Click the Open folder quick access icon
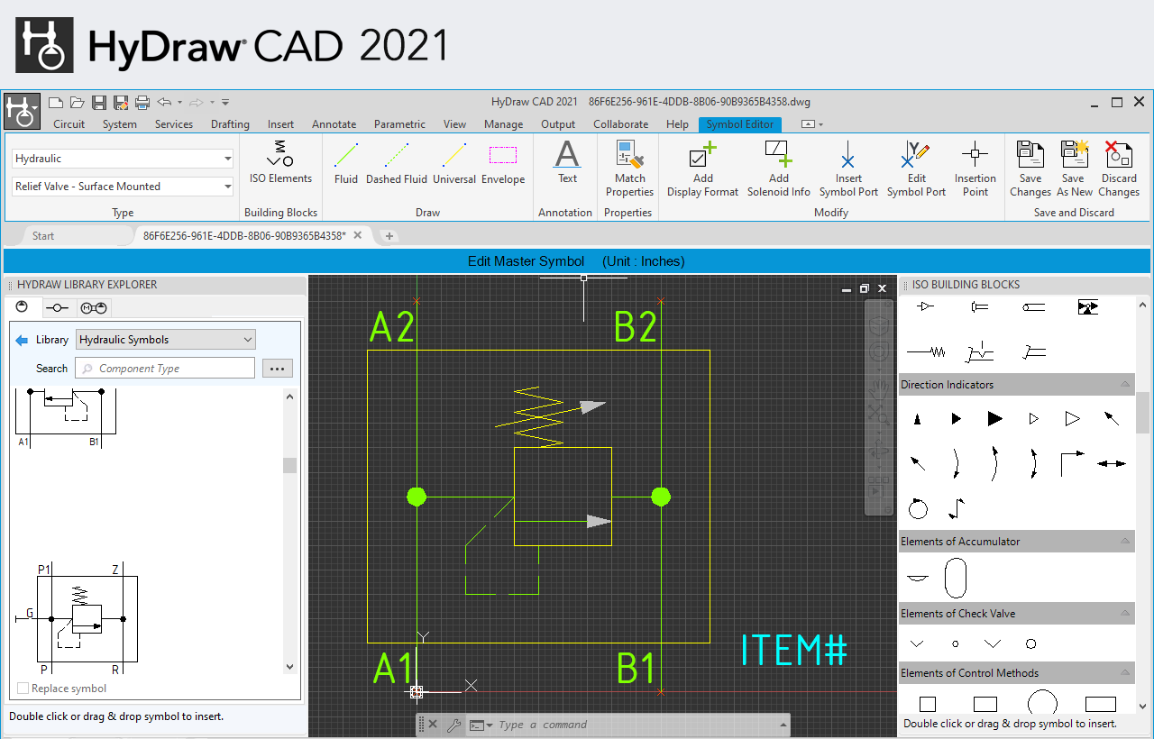The height and width of the screenshot is (739, 1154). coord(78,102)
